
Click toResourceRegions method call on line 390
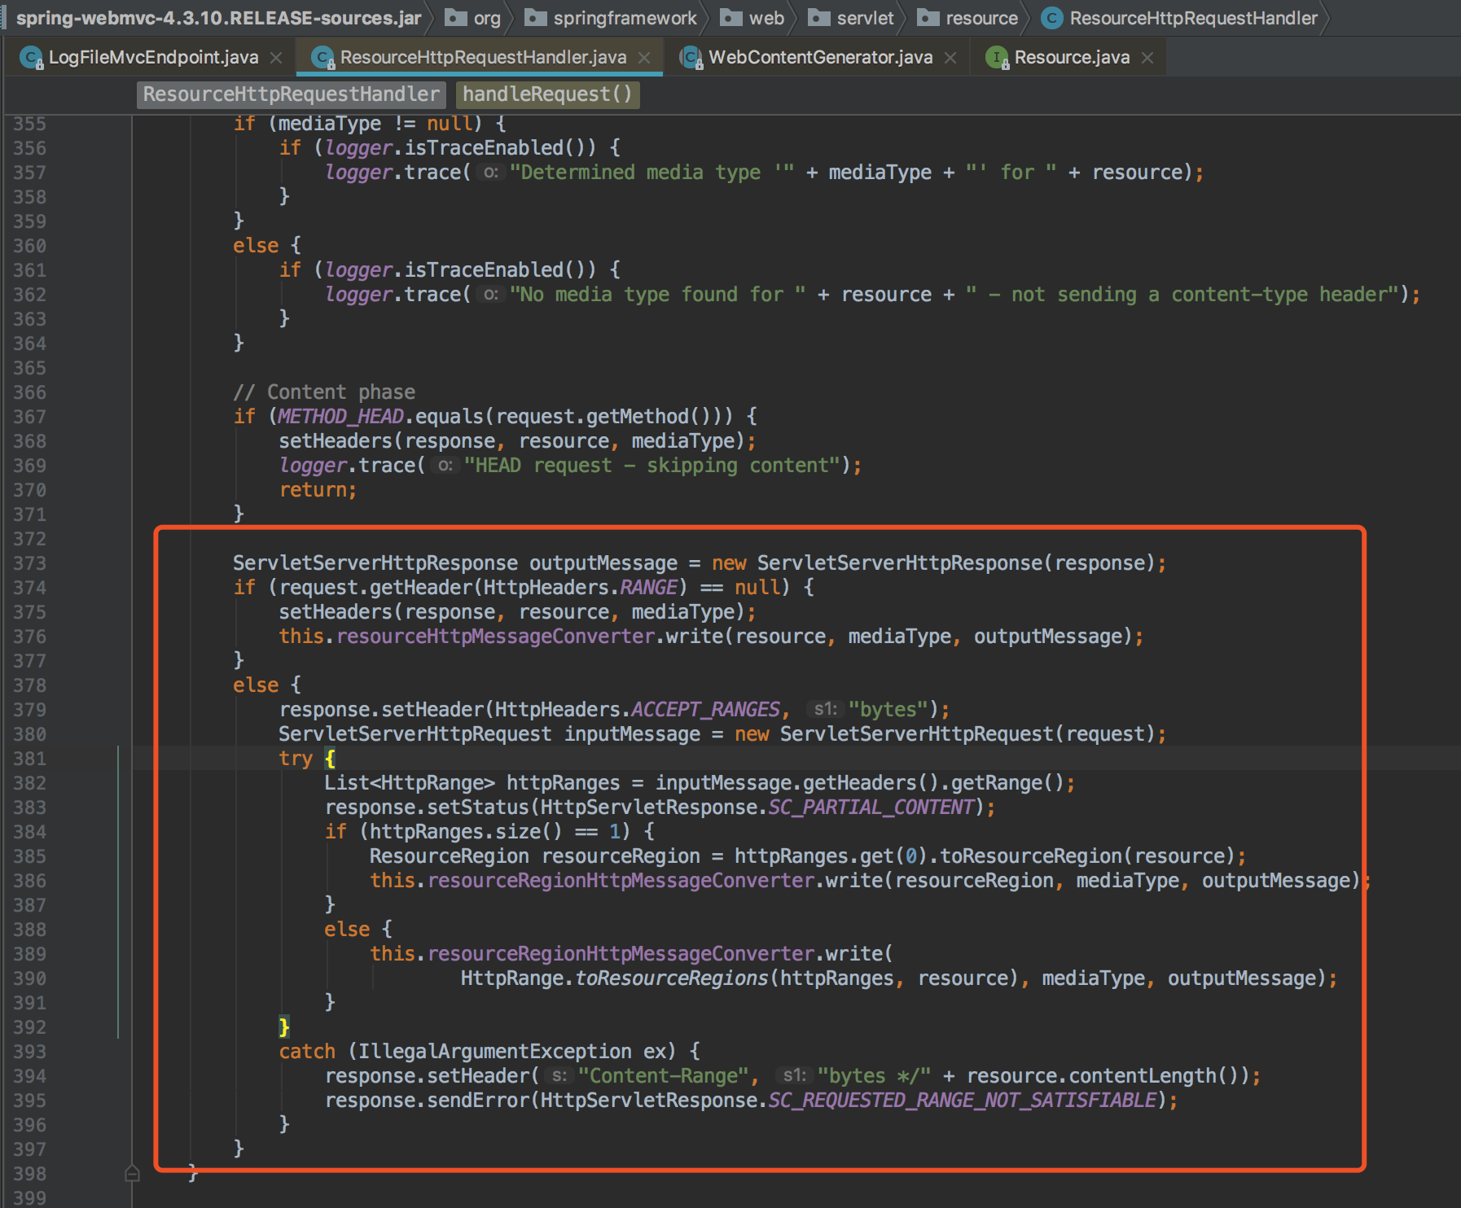pos(672,978)
